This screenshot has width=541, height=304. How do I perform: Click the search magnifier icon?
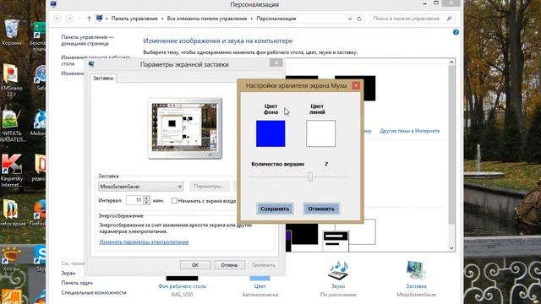point(449,19)
